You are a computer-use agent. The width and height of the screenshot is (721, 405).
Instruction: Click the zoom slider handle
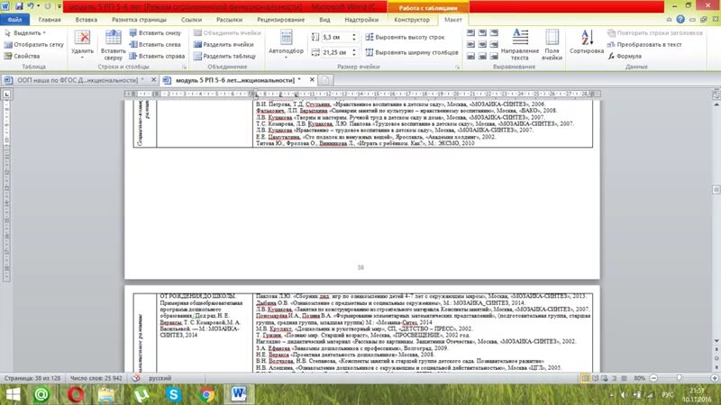coord(680,378)
